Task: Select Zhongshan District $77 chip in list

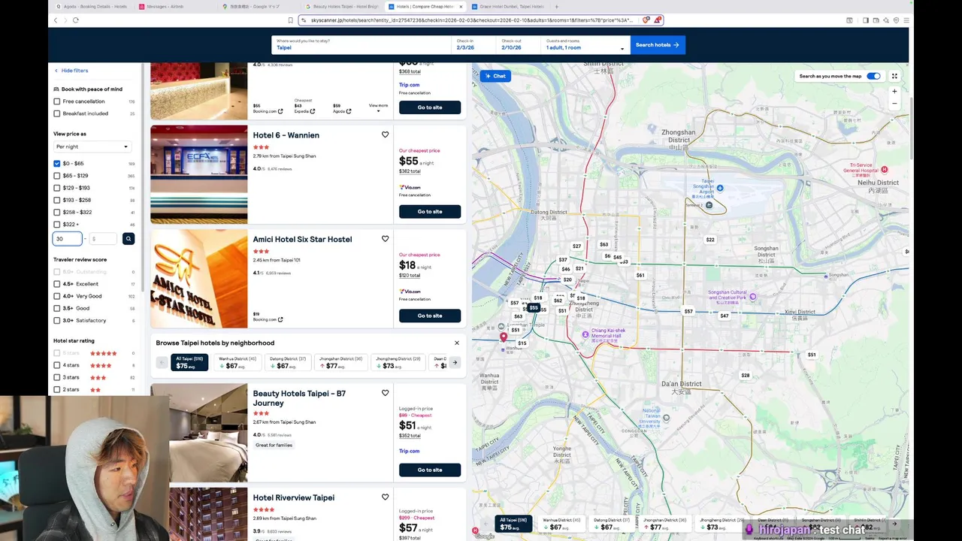Action: pos(342,362)
